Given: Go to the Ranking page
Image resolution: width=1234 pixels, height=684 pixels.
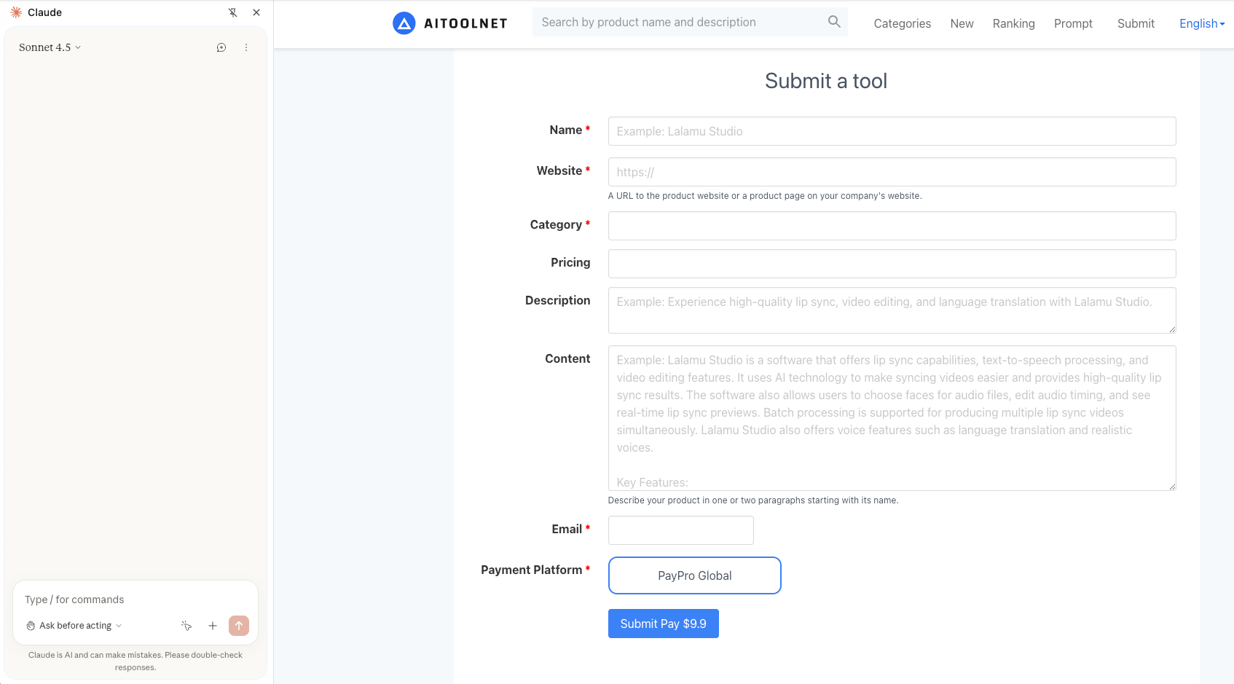Looking at the screenshot, I should click(1013, 23).
